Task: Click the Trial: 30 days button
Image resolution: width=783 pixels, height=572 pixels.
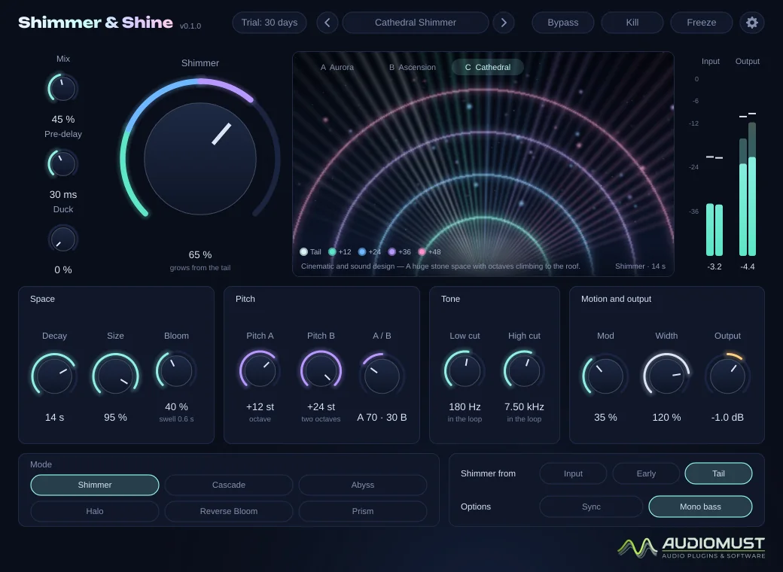Action: click(x=270, y=23)
